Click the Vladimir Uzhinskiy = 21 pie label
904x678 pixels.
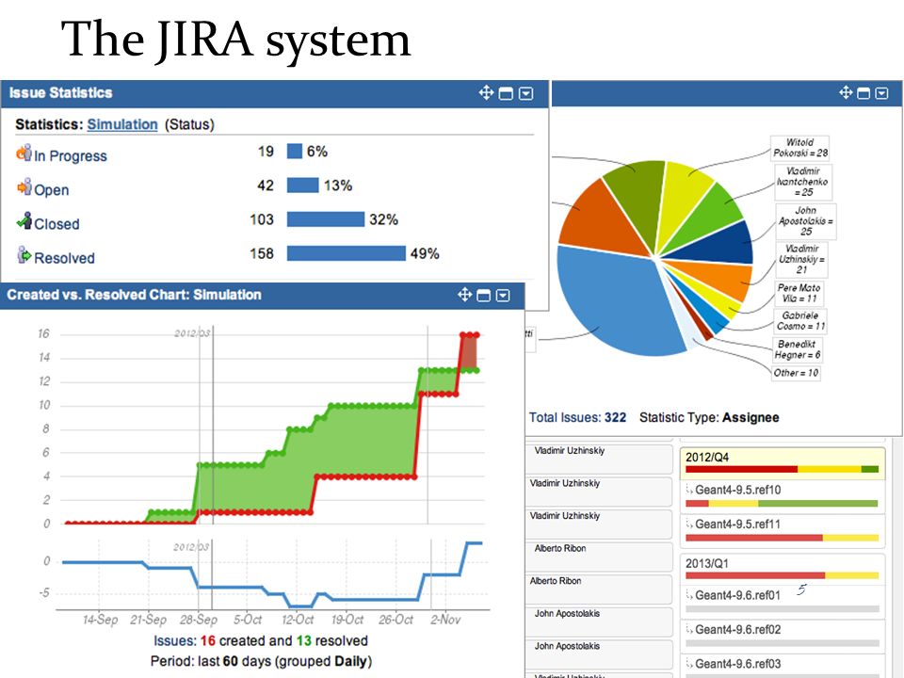pos(802,259)
